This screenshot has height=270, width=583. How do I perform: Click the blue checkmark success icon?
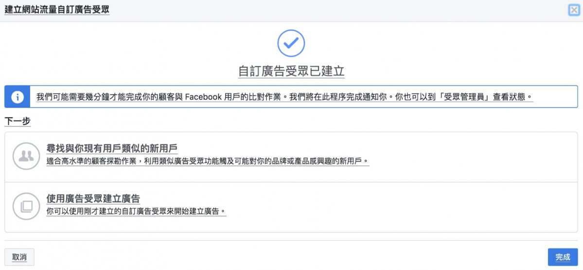291,43
